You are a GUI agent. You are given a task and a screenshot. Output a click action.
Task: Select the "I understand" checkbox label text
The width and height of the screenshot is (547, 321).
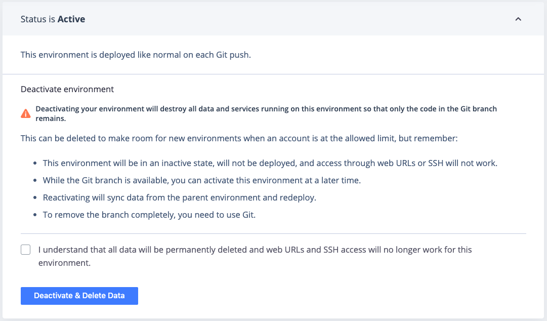click(253, 256)
